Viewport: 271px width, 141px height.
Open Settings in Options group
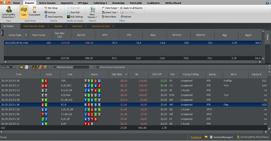[x=50, y=12]
